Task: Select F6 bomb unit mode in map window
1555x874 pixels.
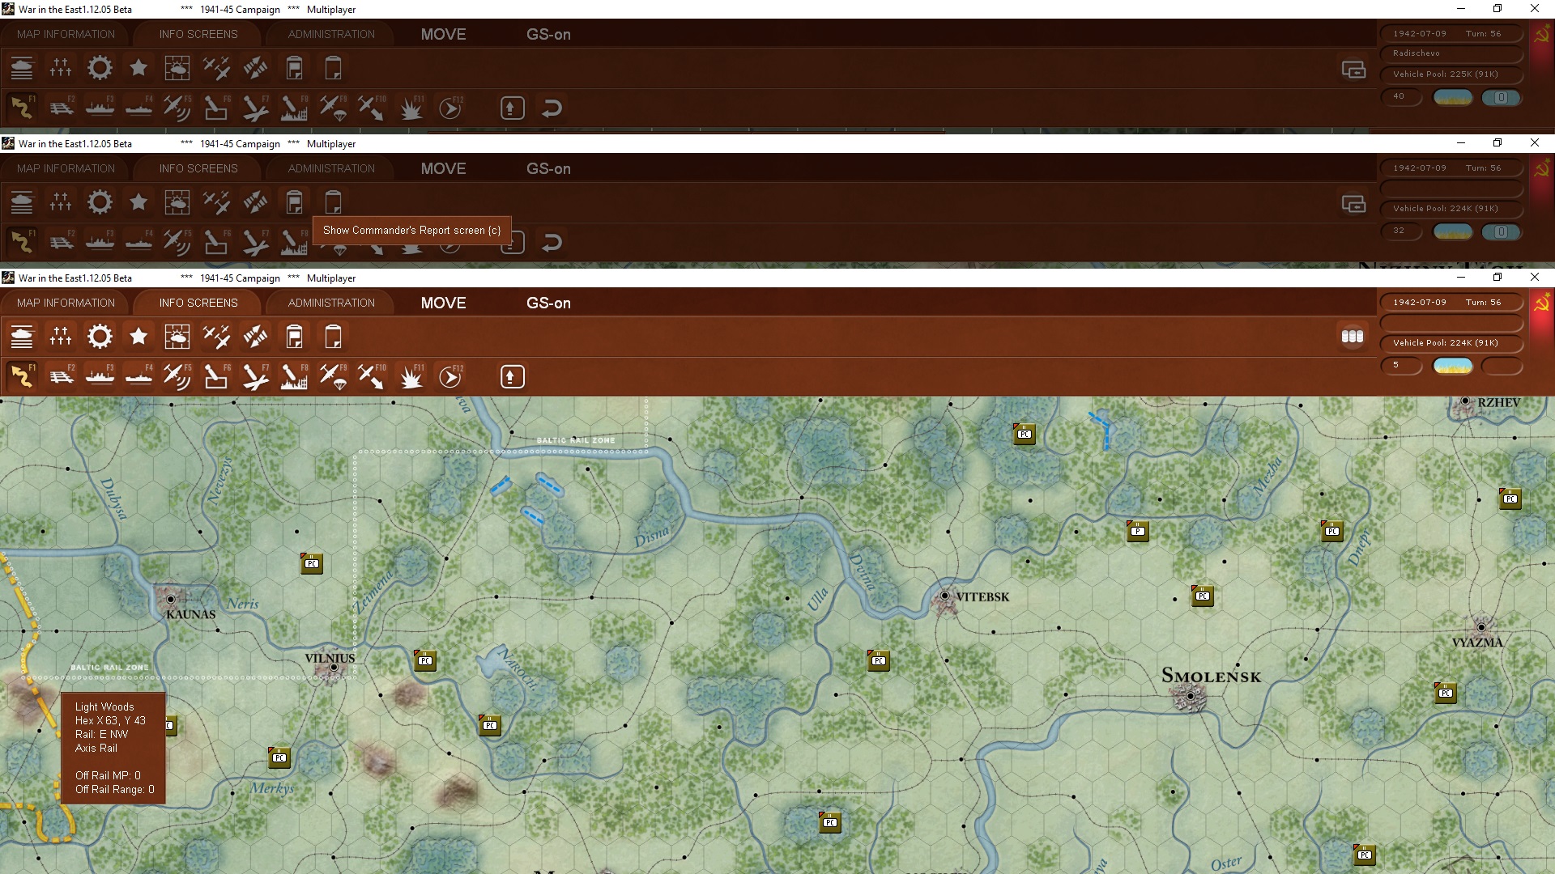Action: (216, 376)
